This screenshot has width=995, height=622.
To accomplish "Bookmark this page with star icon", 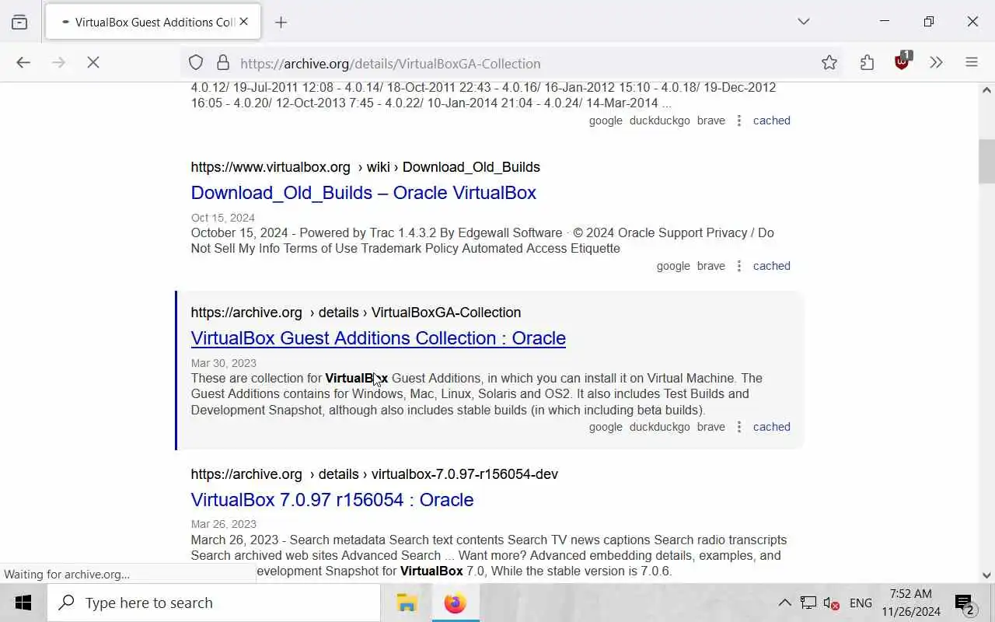I will pos(829,63).
